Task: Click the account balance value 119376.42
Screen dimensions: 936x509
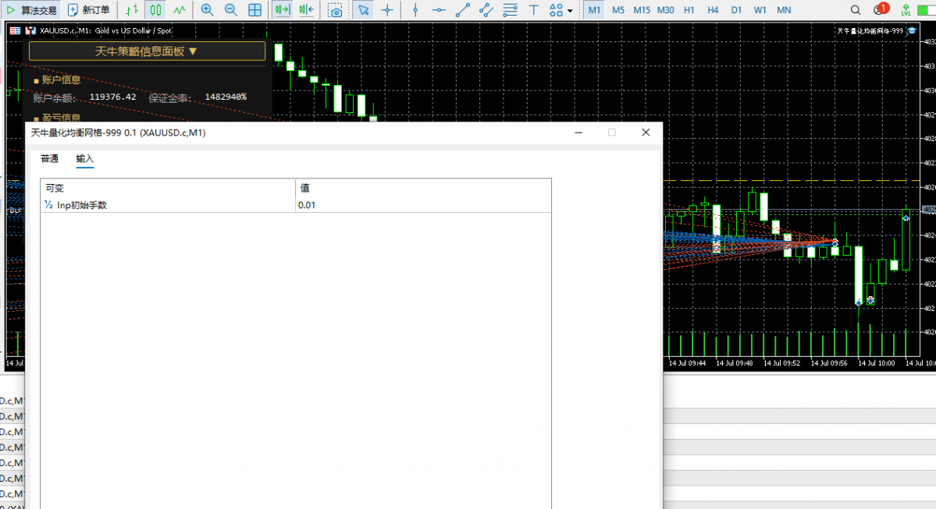Action: 113,97
